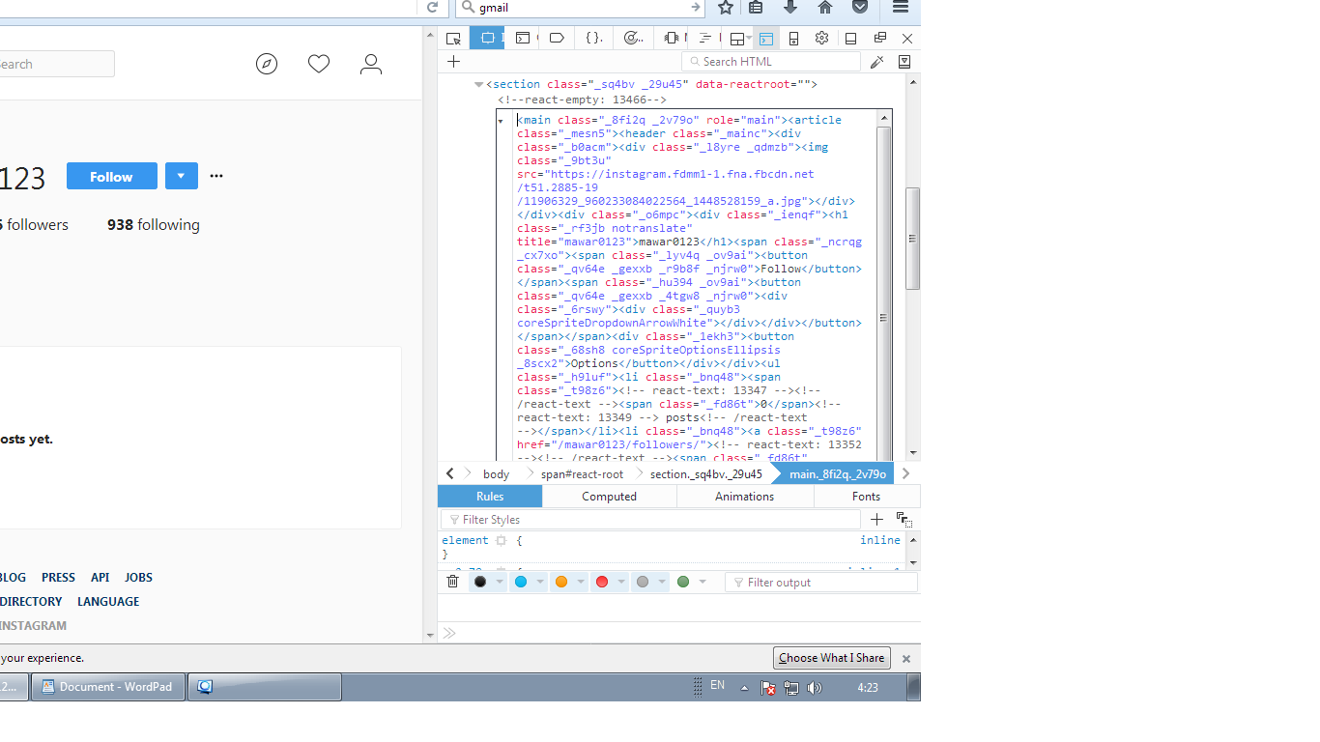Image resolution: width=1320 pixels, height=742 pixels.
Task: Toggle the black Net filter button
Action: click(x=480, y=582)
